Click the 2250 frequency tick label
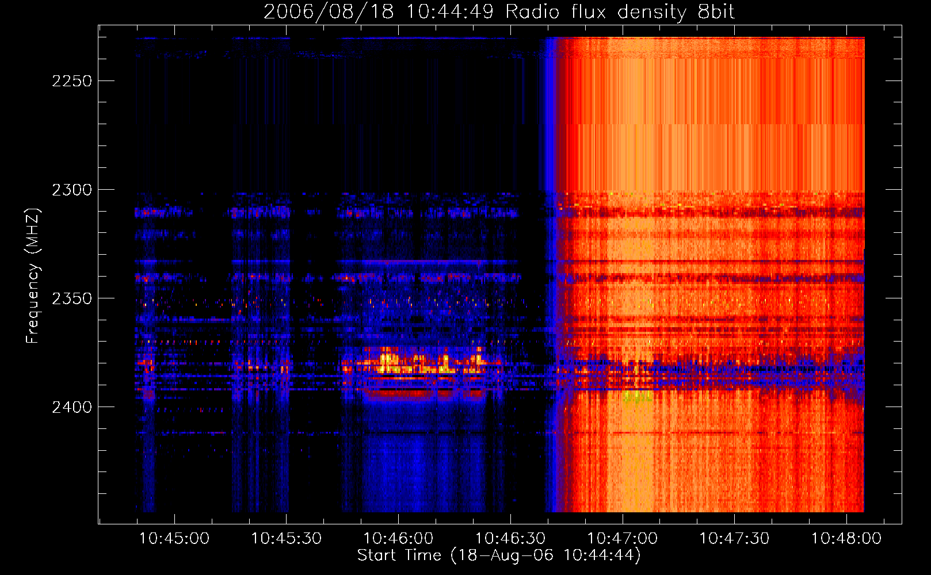 point(72,81)
